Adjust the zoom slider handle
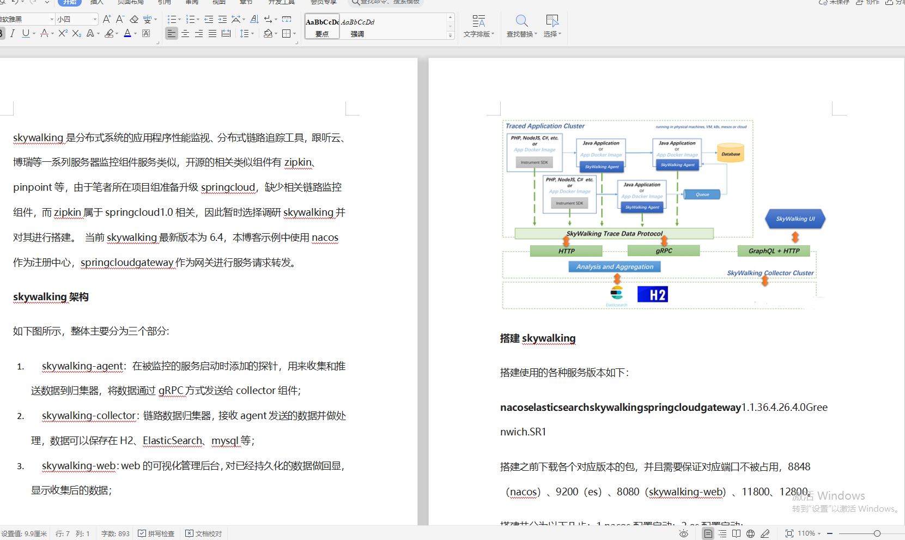Image resolution: width=905 pixels, height=540 pixels. (x=877, y=533)
